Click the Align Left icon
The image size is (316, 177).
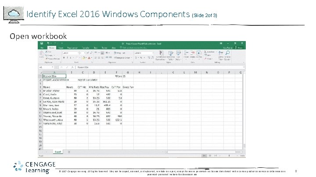(x=96, y=58)
